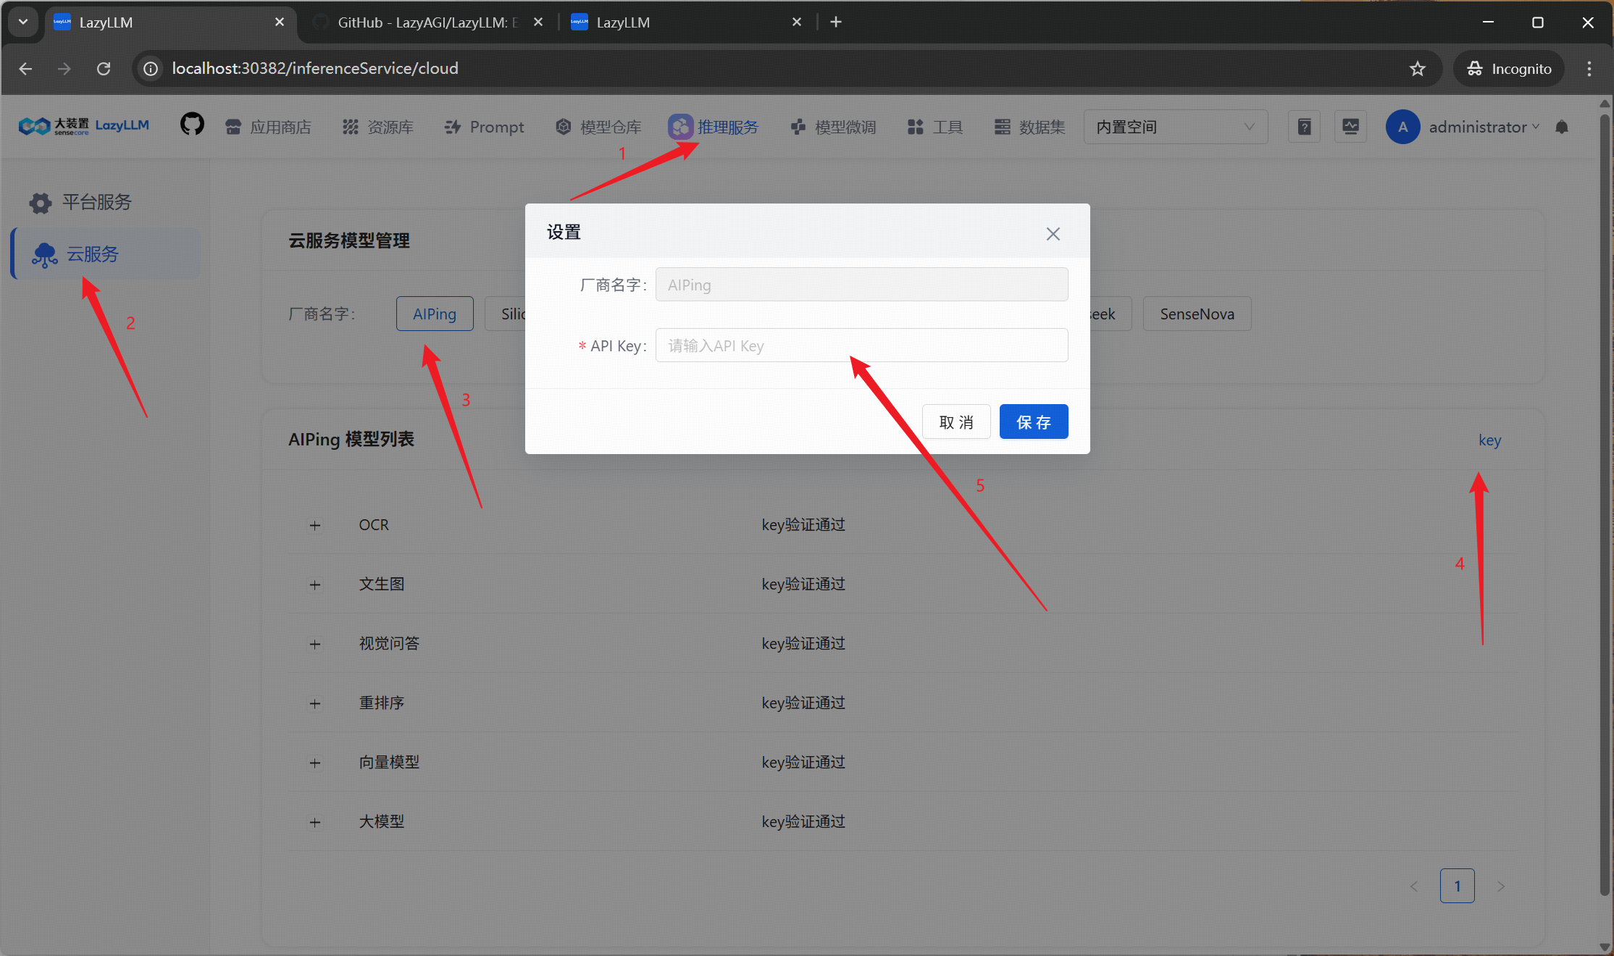This screenshot has height=956, width=1614.
Task: Expand the 大模型 row
Action: 315,823
